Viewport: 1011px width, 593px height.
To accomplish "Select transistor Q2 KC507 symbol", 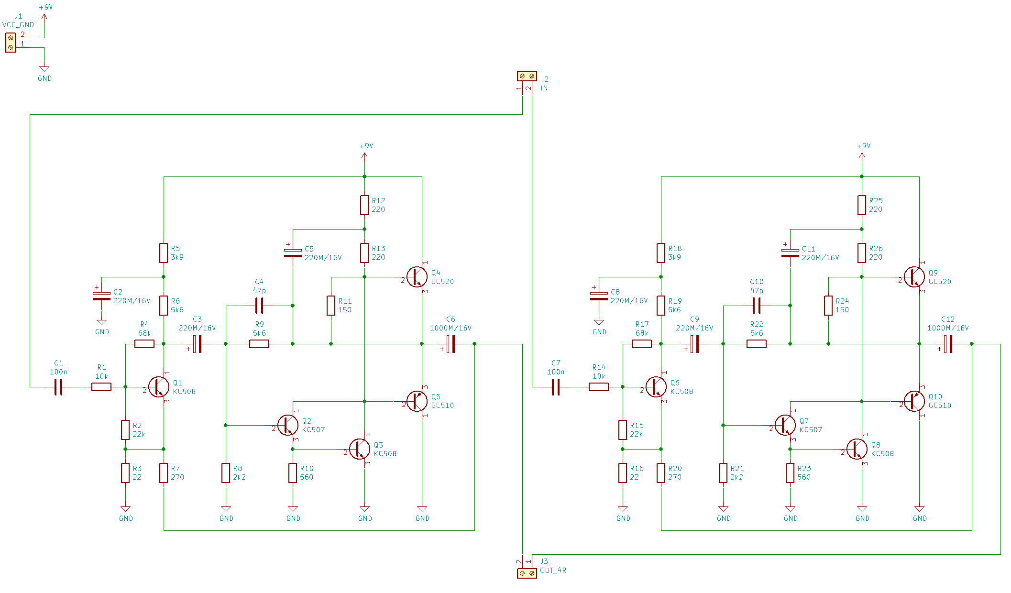I will pyautogui.click(x=288, y=425).
